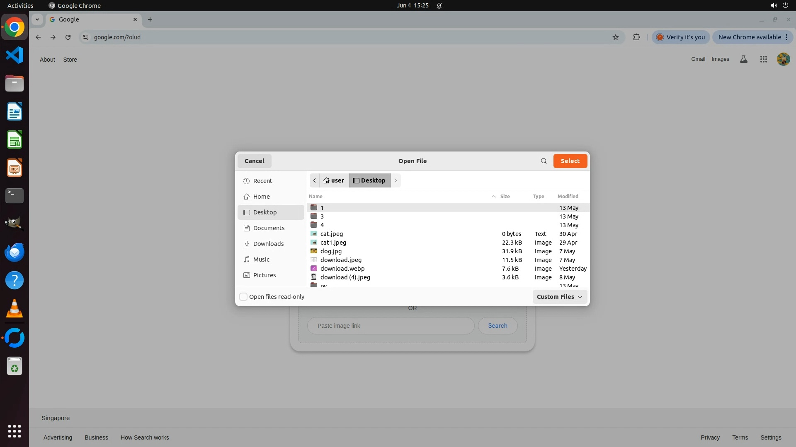The image size is (796, 447).
Task: Select Pictures in the sidebar
Action: (x=264, y=275)
